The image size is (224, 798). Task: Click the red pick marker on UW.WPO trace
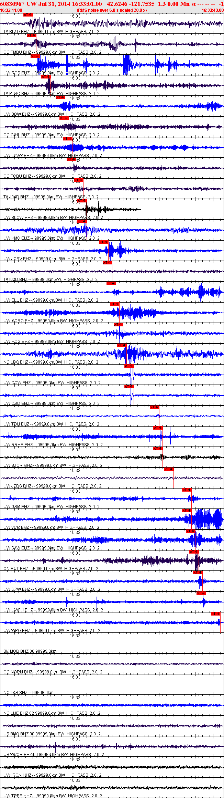216,614
